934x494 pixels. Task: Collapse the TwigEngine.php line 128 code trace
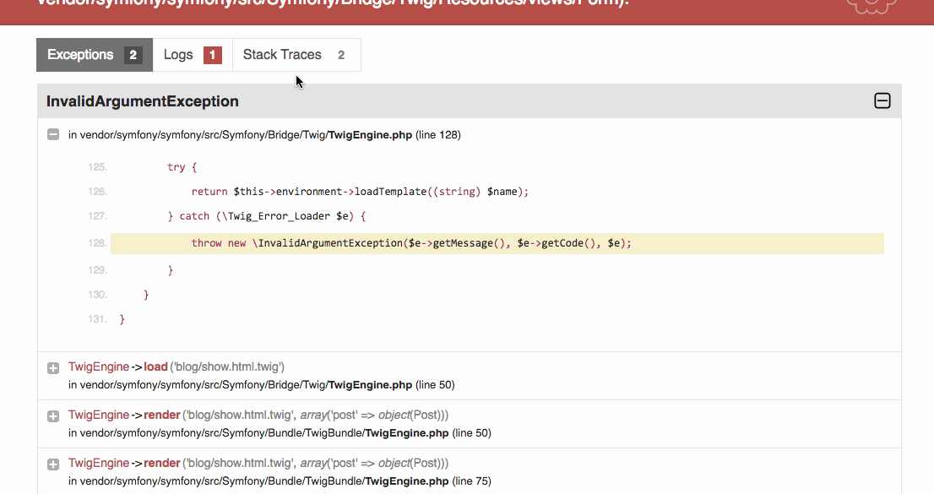point(52,133)
